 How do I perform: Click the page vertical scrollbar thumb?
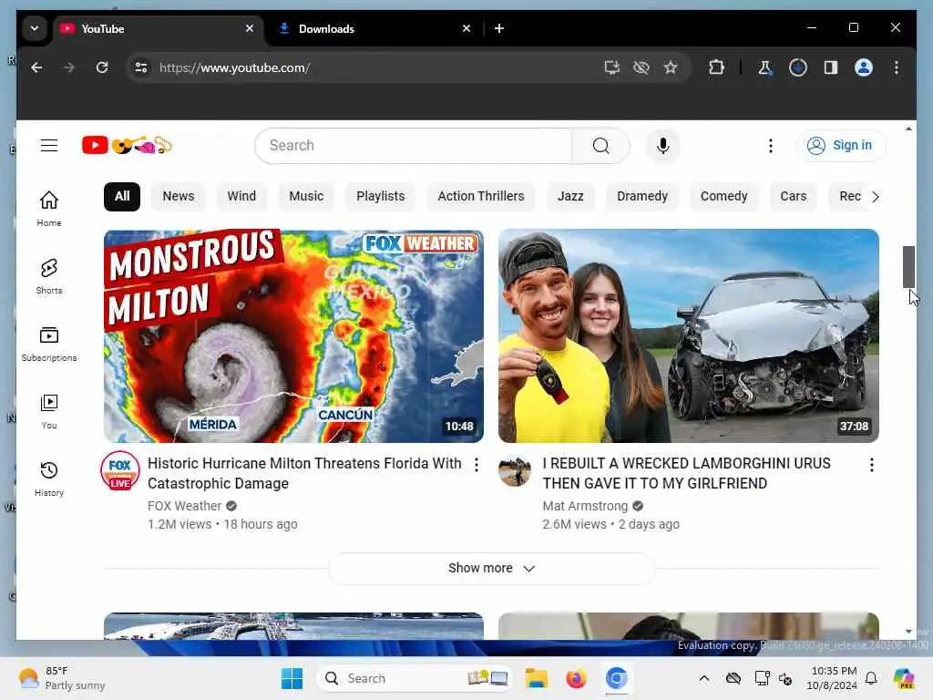pyautogui.click(x=908, y=267)
